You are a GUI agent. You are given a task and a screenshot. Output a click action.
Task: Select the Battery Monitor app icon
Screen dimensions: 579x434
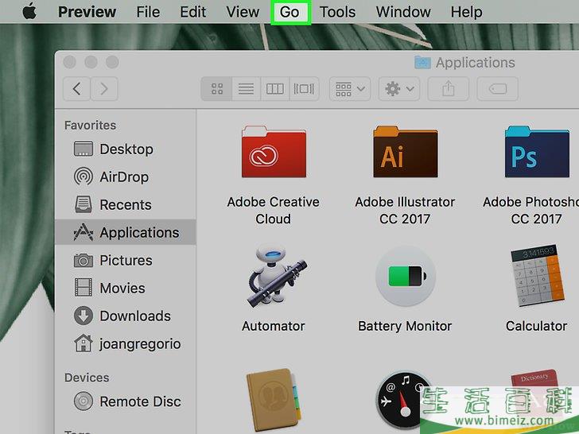[406, 276]
